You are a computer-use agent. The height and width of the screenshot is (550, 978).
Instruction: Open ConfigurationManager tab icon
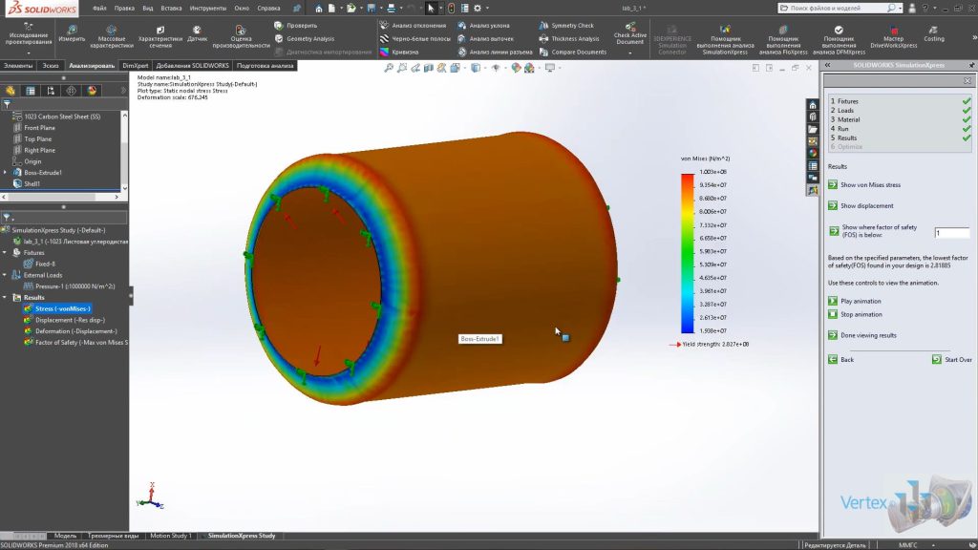[x=52, y=91]
